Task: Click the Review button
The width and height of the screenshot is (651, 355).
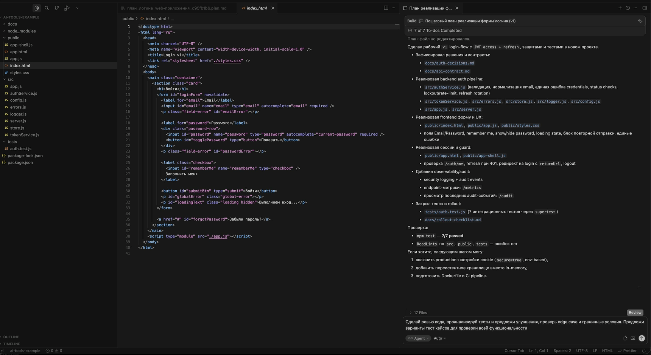Action: click(635, 313)
